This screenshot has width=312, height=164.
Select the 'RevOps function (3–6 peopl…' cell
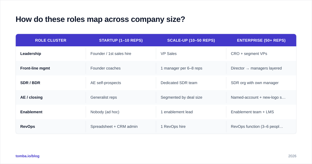click(261, 127)
